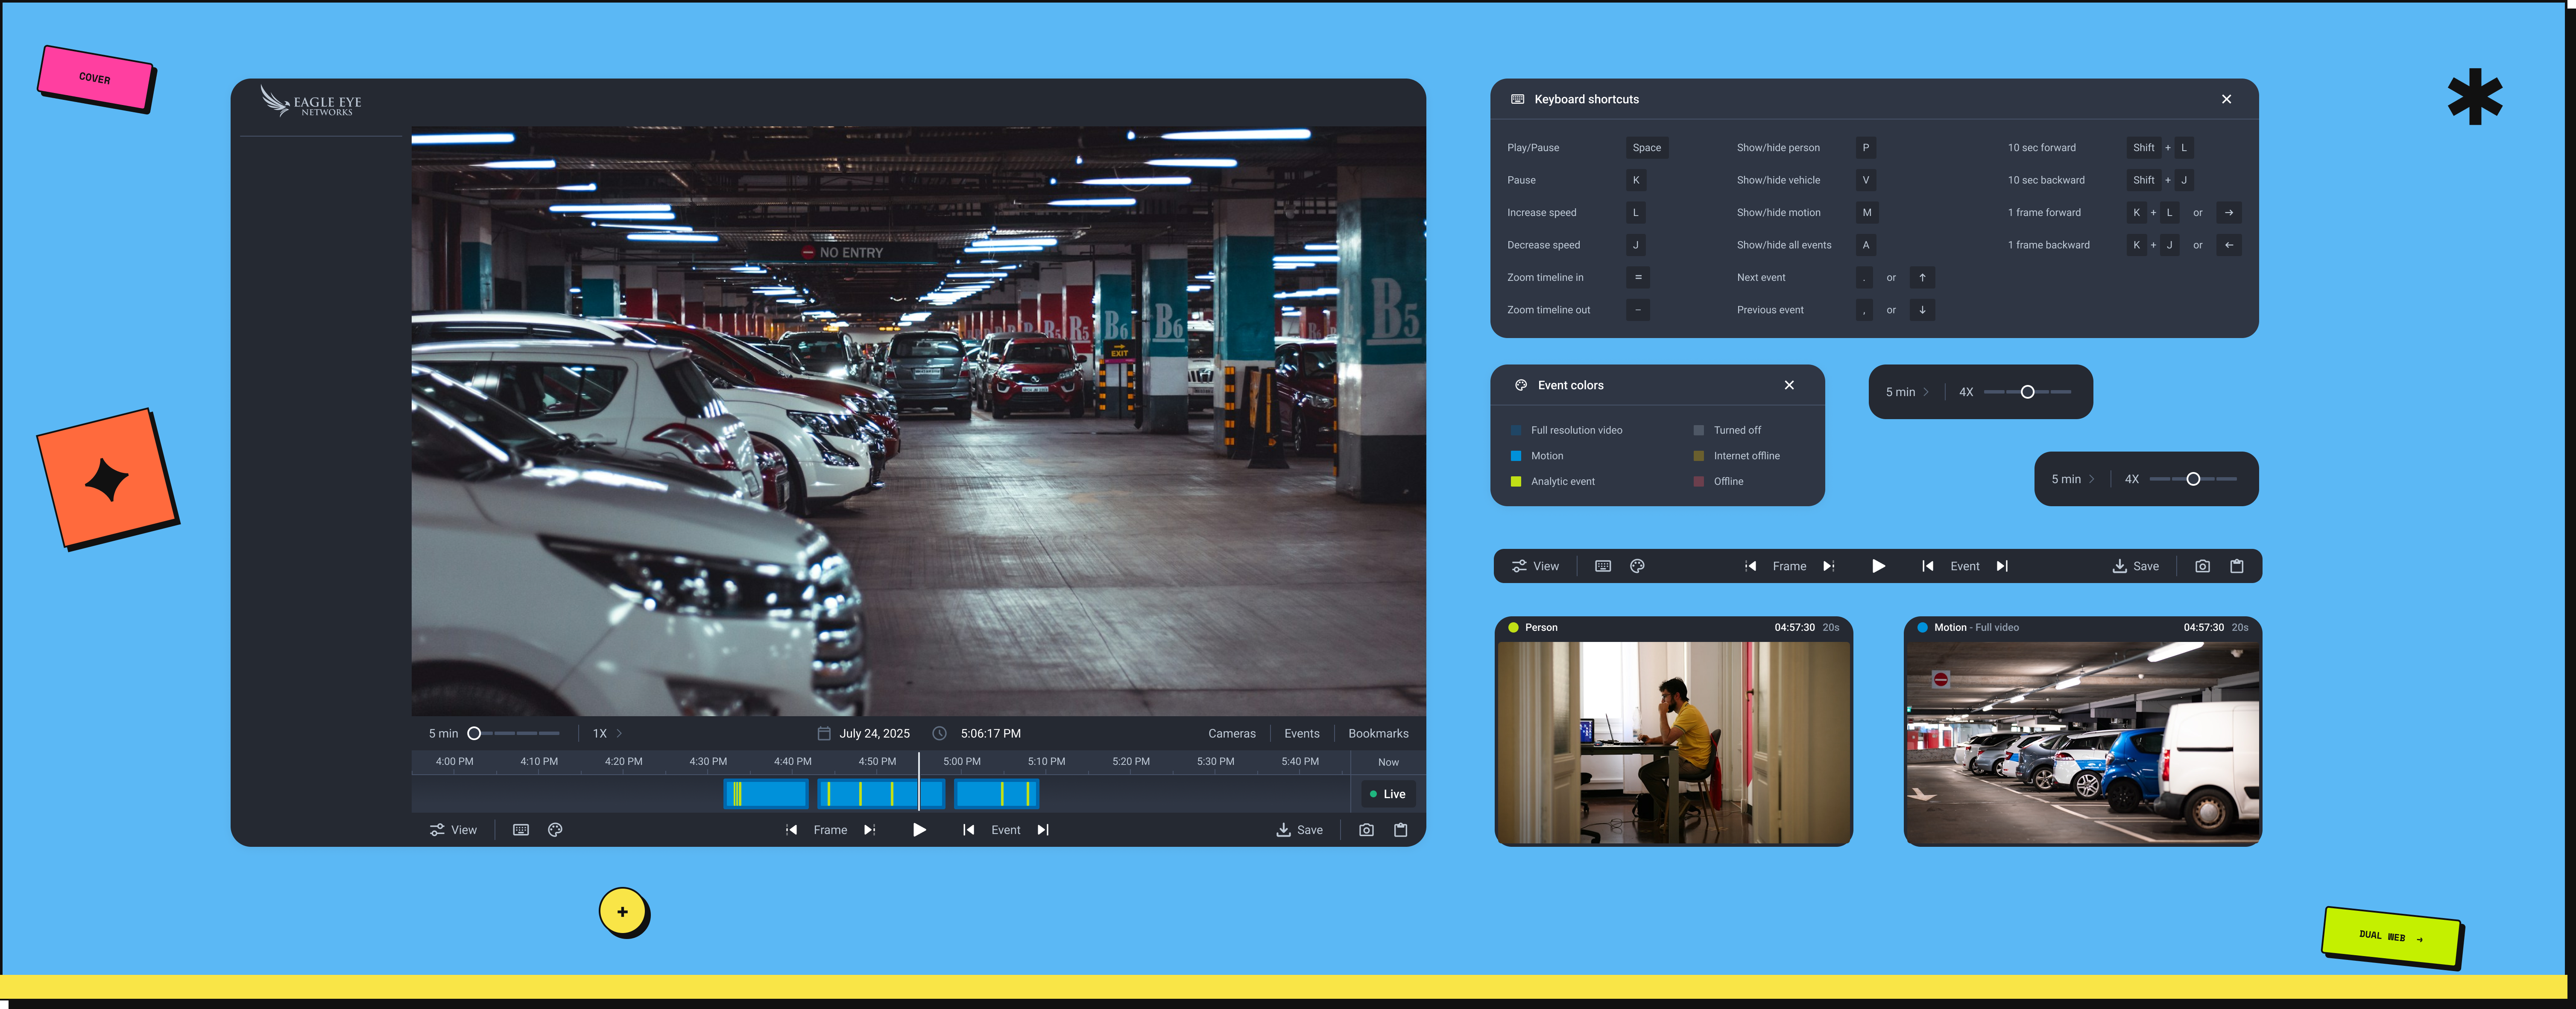Viewport: 2576px width, 1009px height.
Task: Click next event icon in standalone toolbar strip
Action: tap(2002, 566)
